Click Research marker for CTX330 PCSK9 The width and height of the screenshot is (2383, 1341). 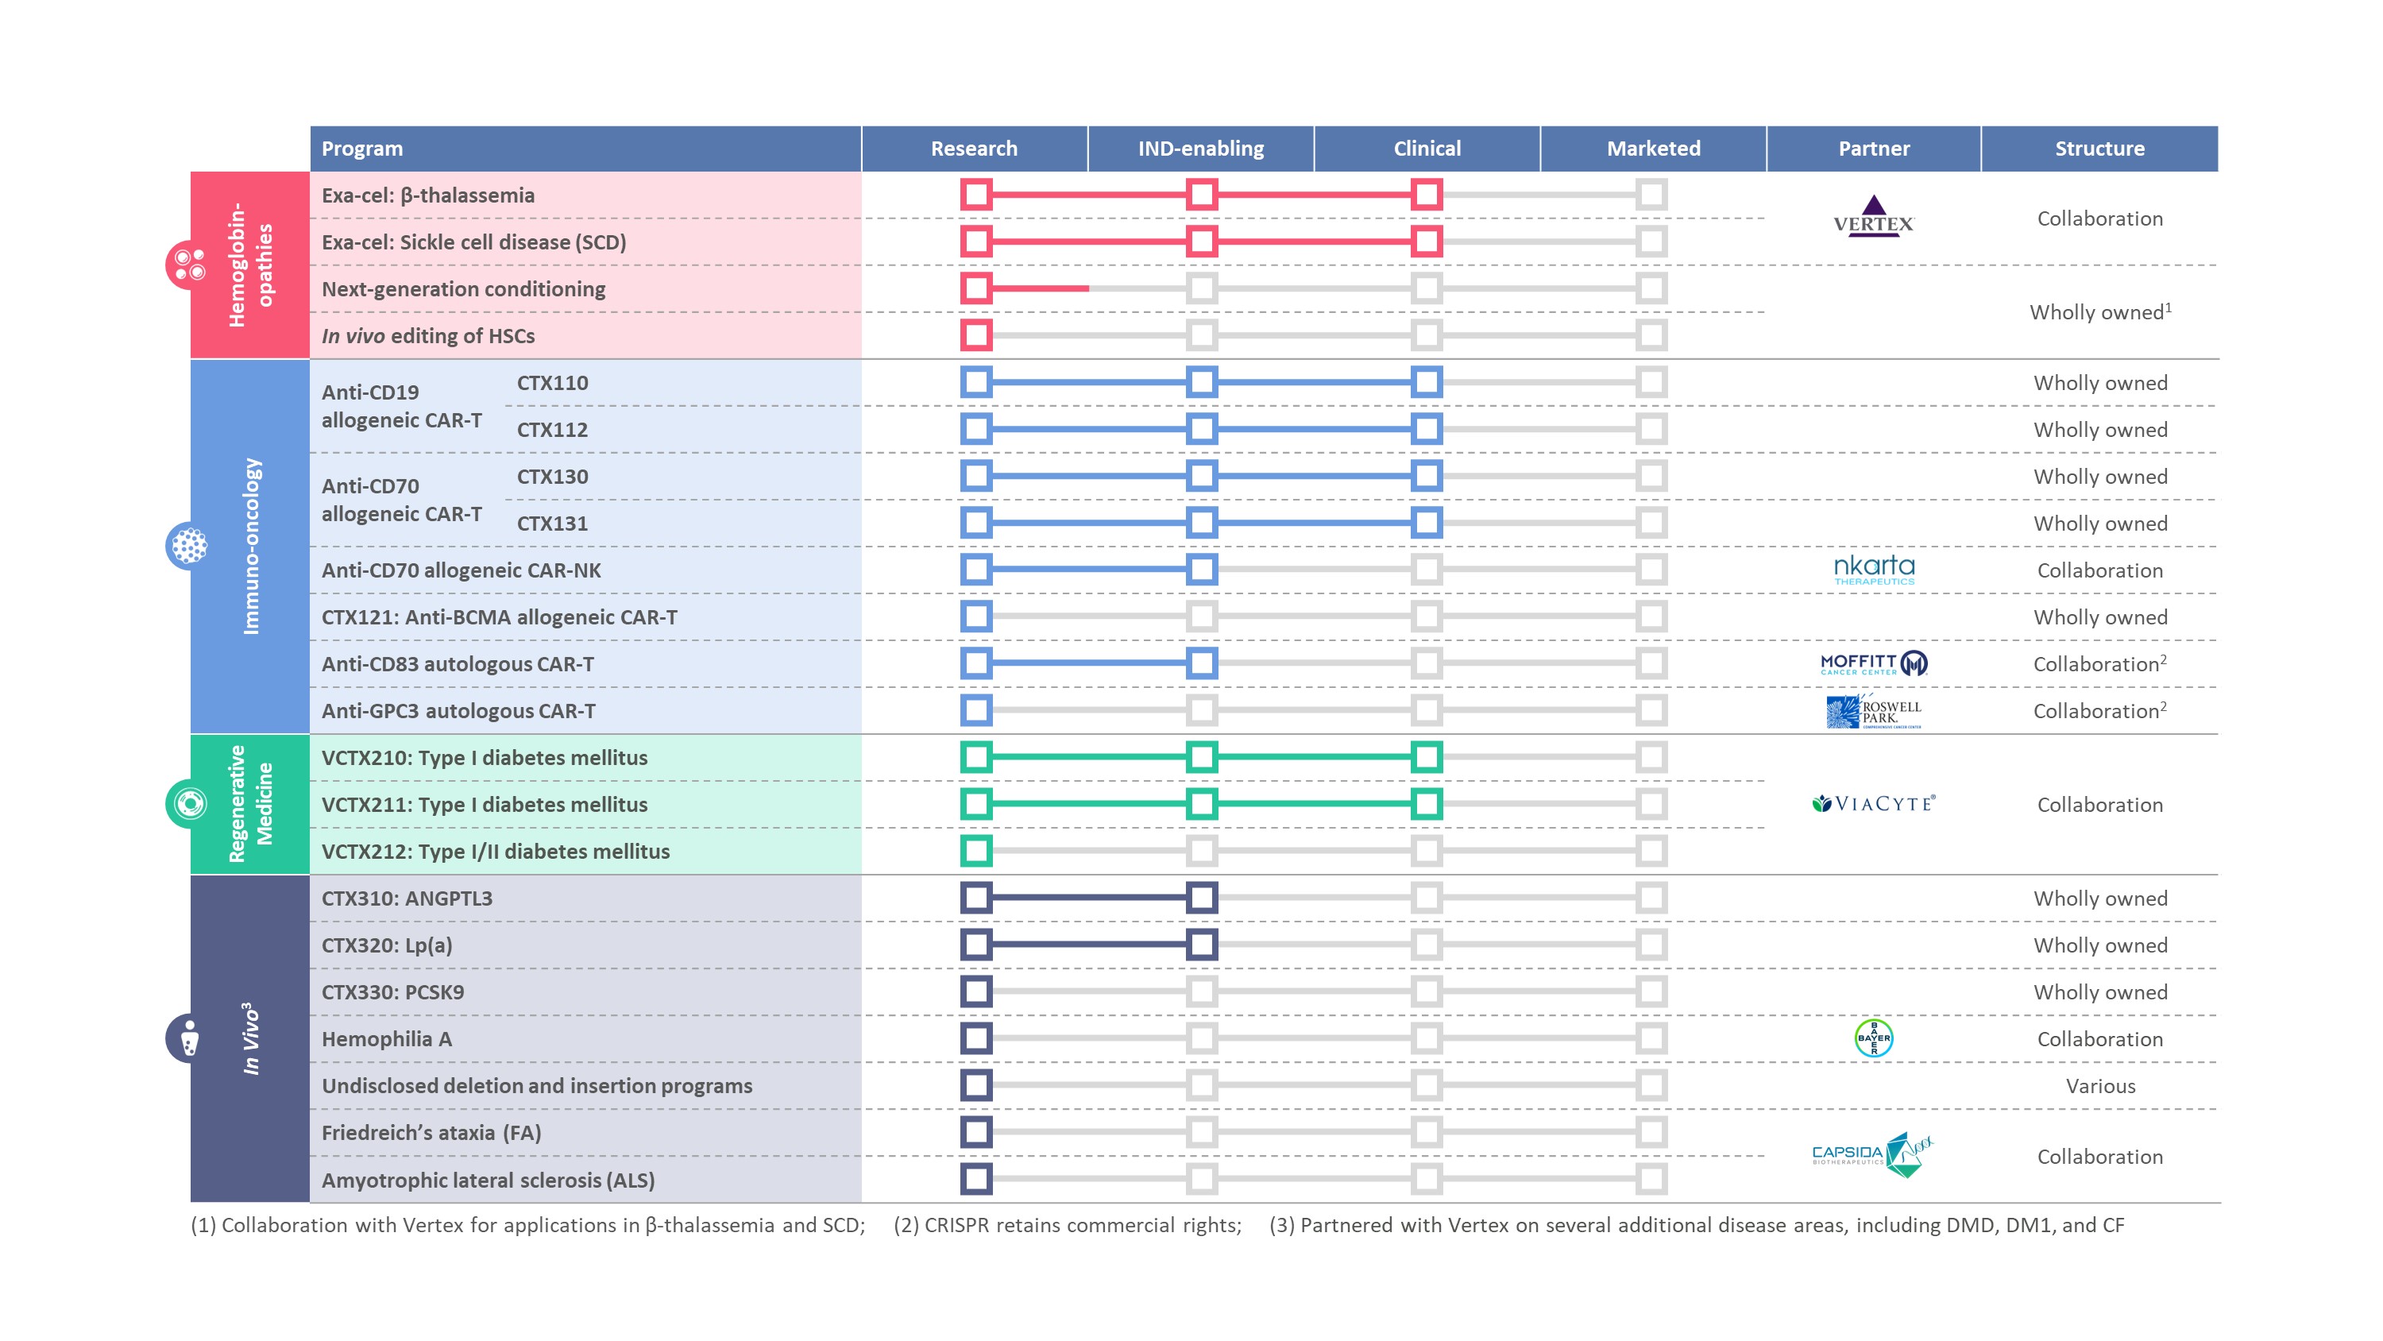[x=976, y=991]
